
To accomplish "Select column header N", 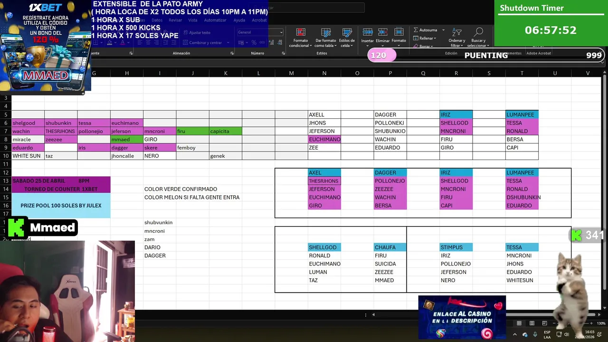I will (324, 73).
